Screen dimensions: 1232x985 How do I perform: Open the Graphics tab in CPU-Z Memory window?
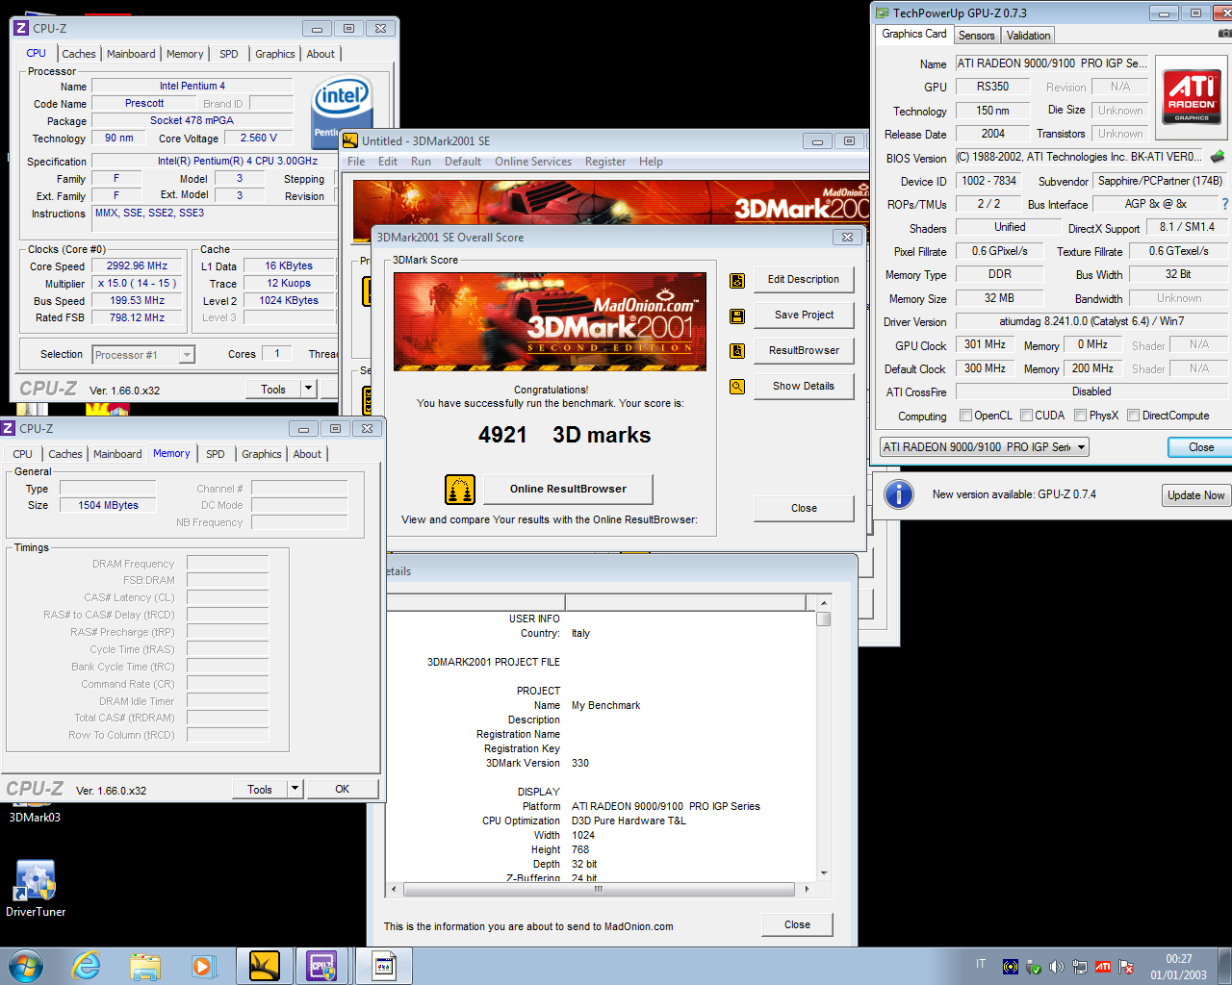click(262, 454)
